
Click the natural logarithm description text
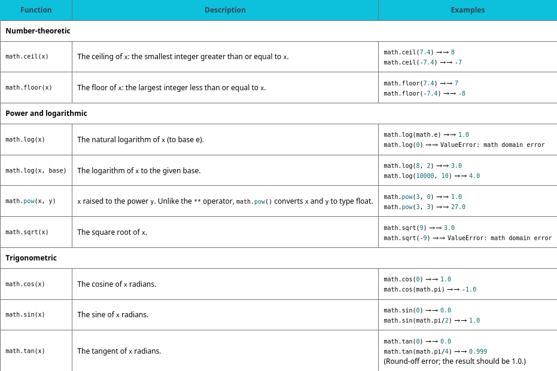tap(140, 140)
